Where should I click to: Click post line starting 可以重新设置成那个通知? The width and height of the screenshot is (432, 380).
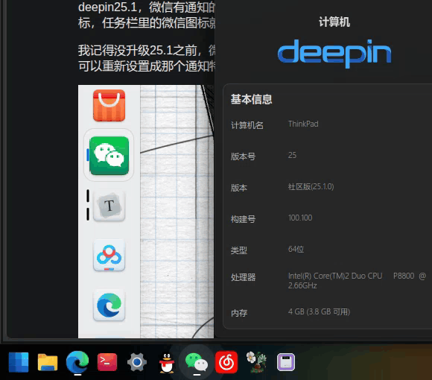click(146, 66)
